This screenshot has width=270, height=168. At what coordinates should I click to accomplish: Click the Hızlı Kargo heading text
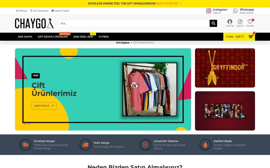click(101, 143)
